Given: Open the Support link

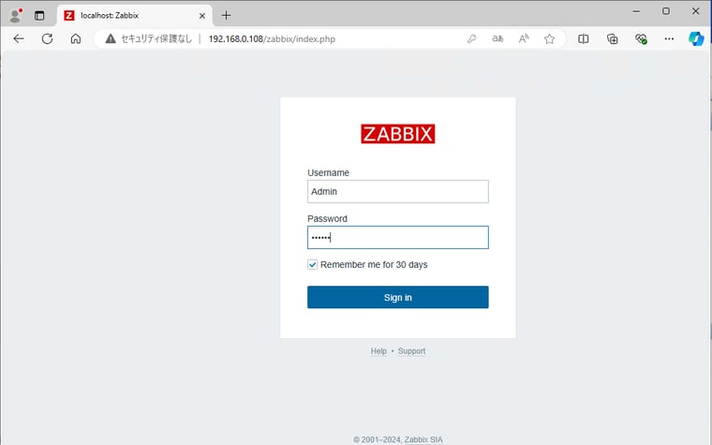Looking at the screenshot, I should (x=412, y=351).
